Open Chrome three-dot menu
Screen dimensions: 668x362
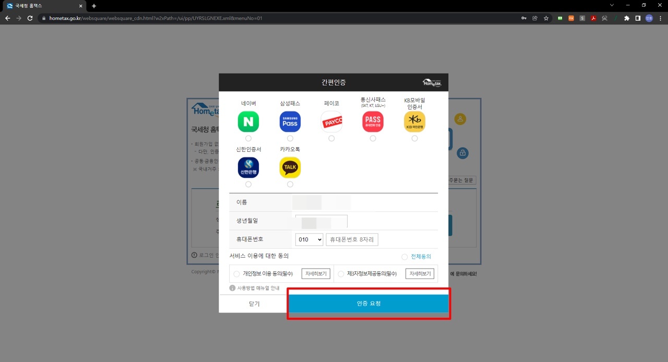661,18
